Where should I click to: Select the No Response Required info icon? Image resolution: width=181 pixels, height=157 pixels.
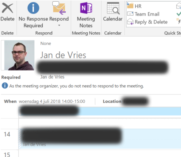(x=33, y=8)
